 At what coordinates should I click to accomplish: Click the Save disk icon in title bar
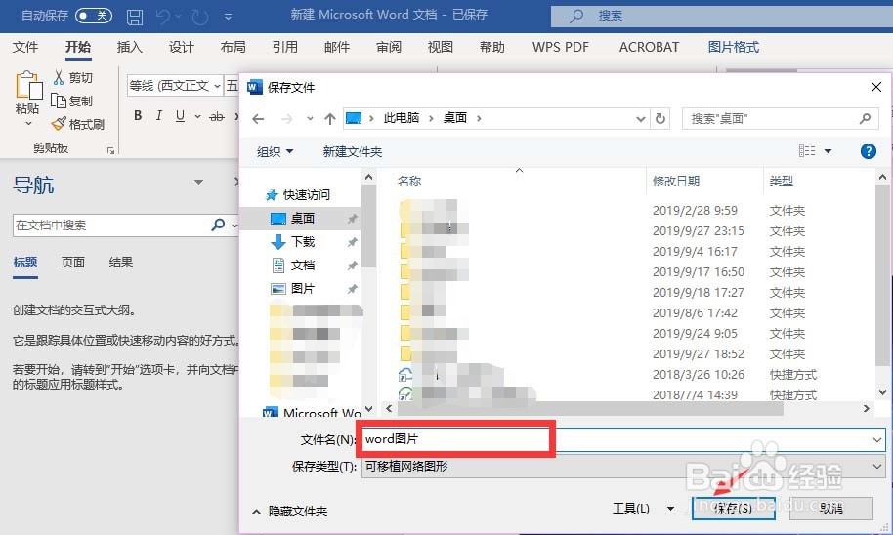(135, 17)
